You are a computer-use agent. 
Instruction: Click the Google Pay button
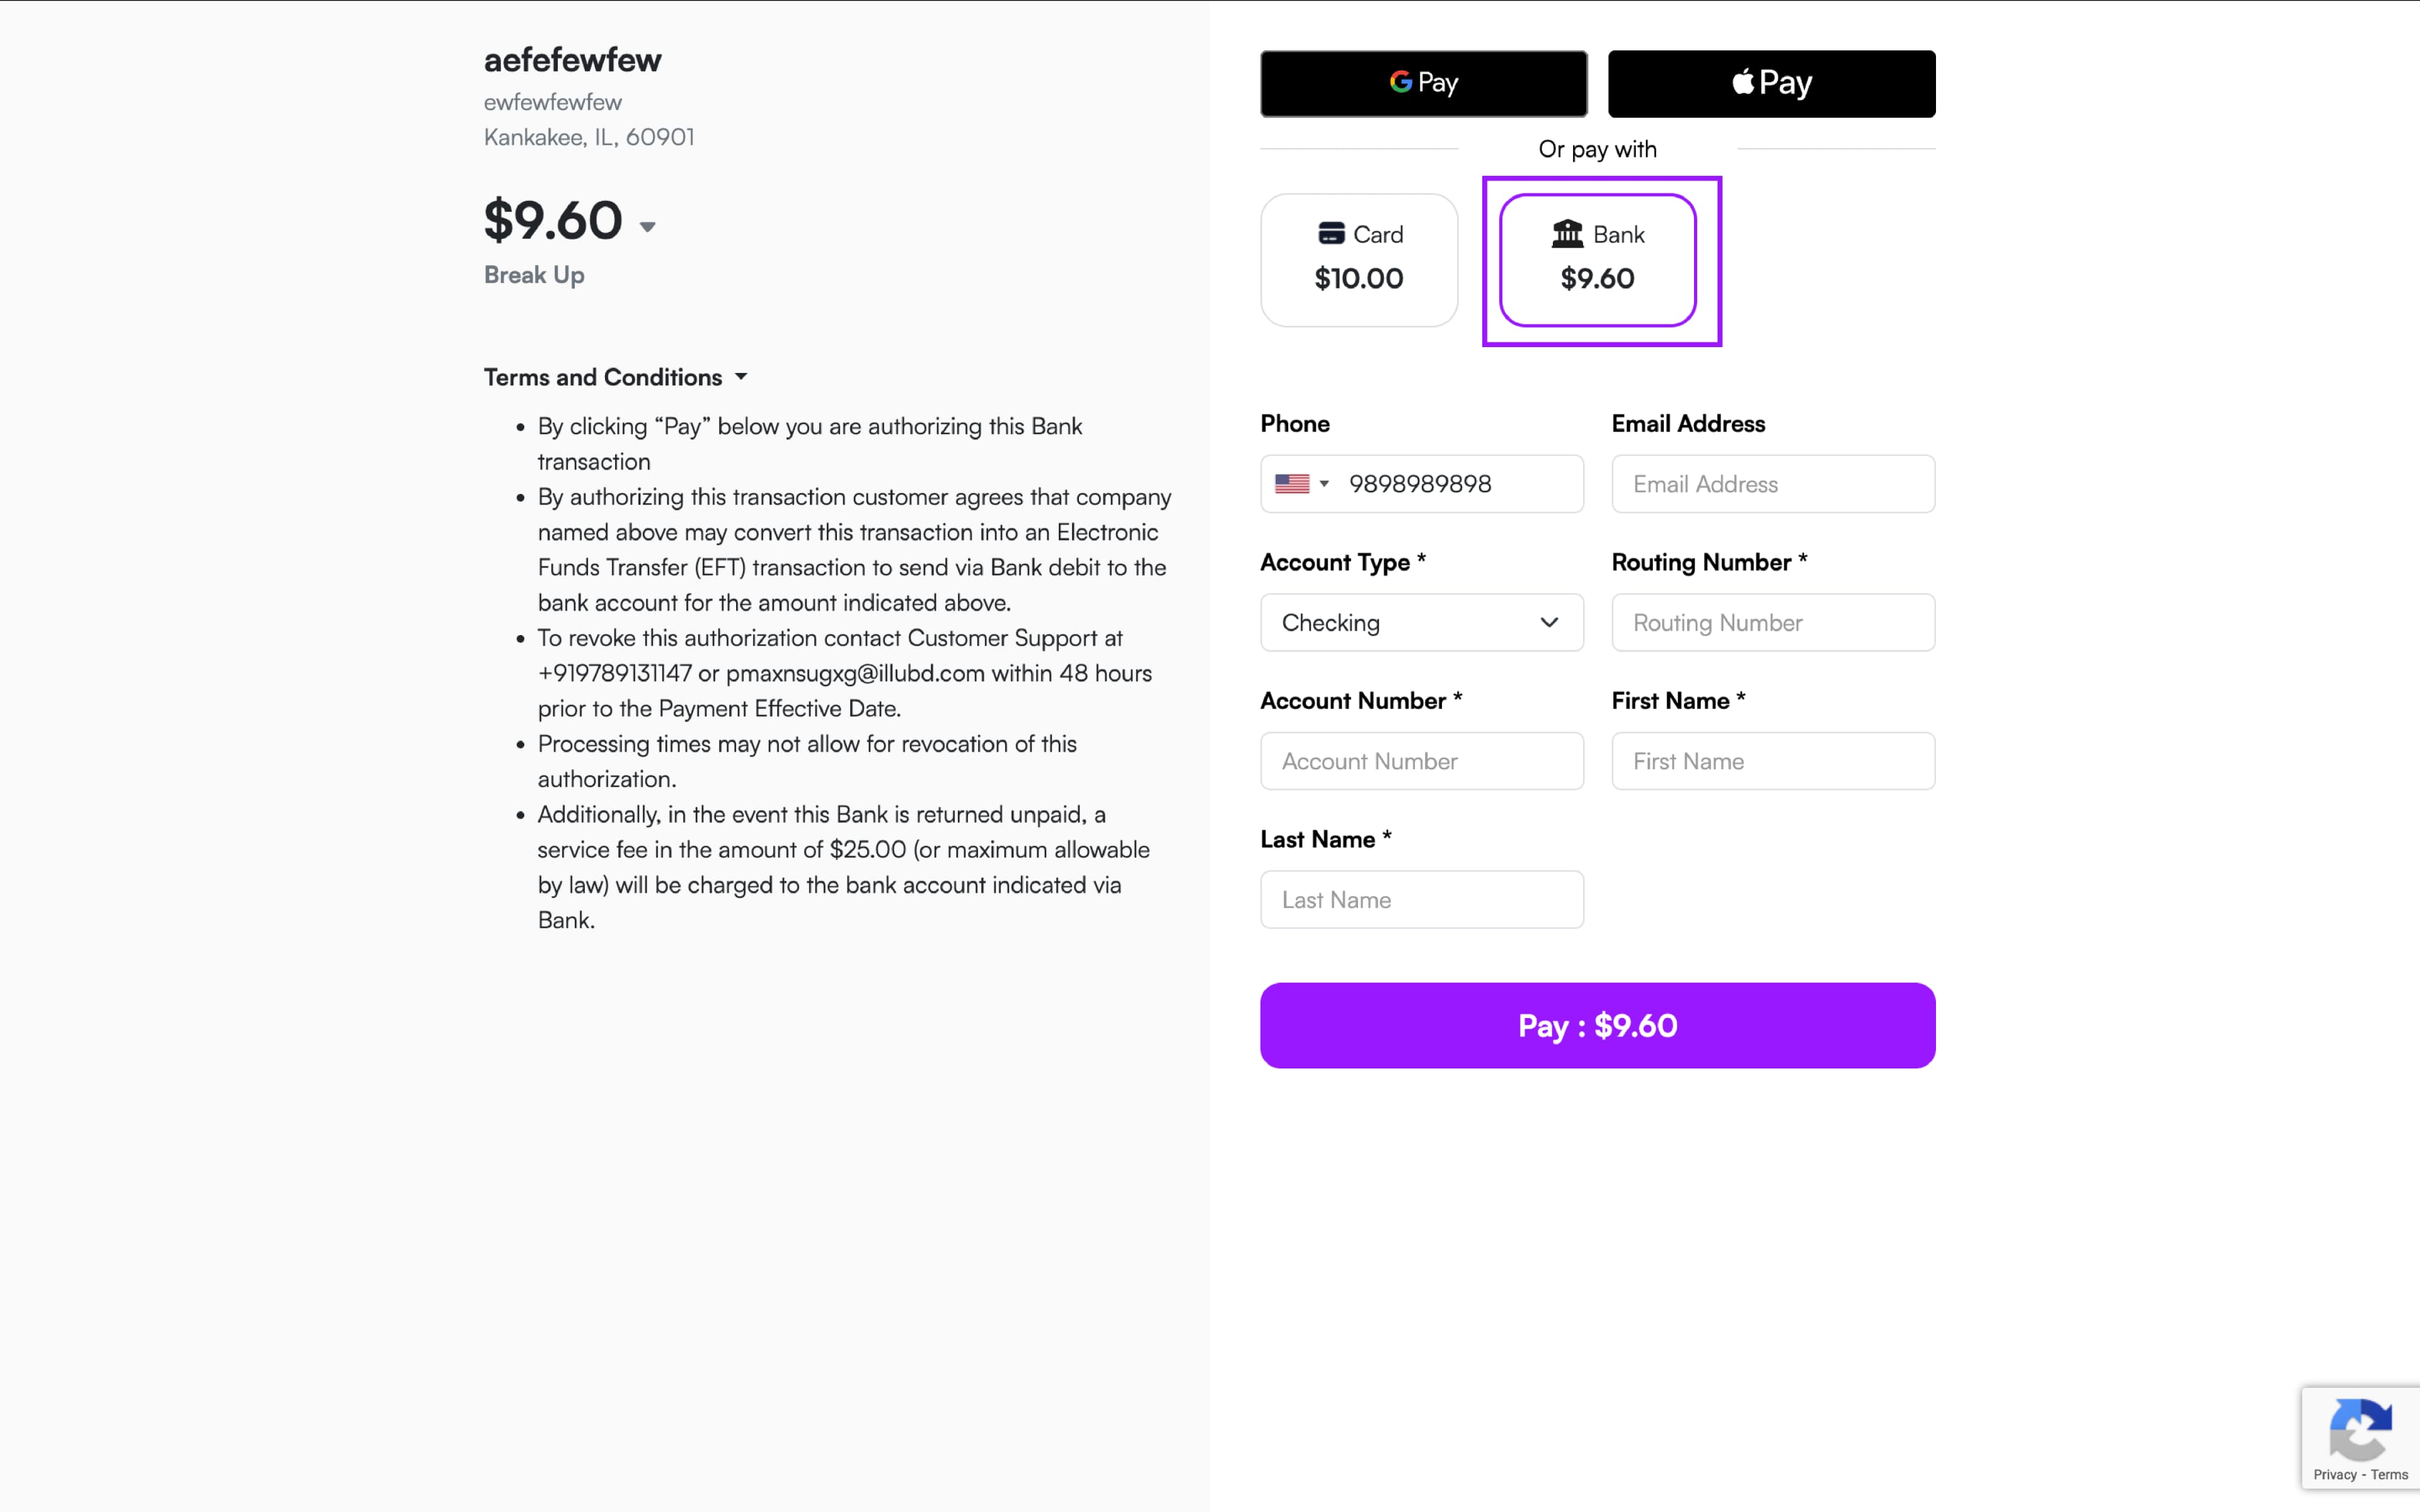tap(1423, 84)
